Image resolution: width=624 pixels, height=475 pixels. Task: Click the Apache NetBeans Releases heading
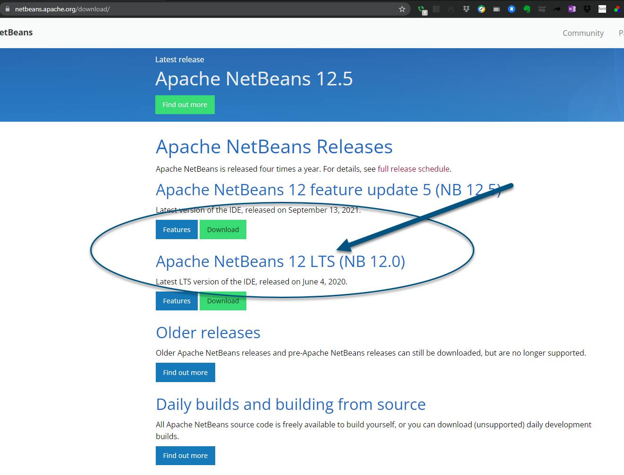(x=274, y=147)
